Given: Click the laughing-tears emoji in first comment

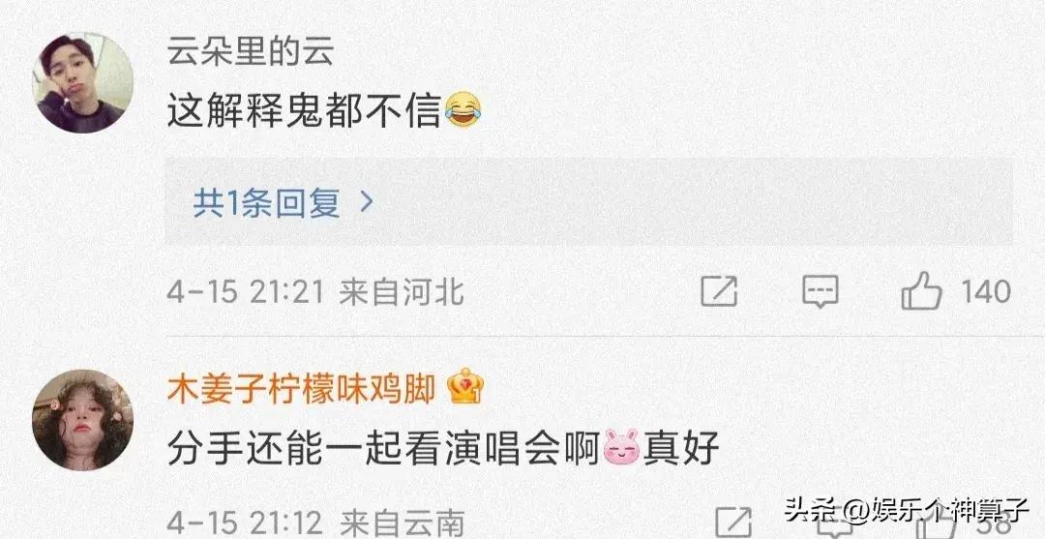Looking at the screenshot, I should coord(463,110).
